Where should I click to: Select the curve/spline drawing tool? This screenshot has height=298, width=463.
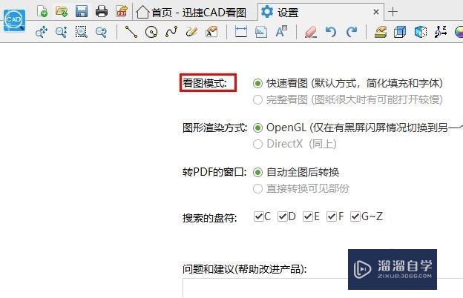[x=171, y=32]
